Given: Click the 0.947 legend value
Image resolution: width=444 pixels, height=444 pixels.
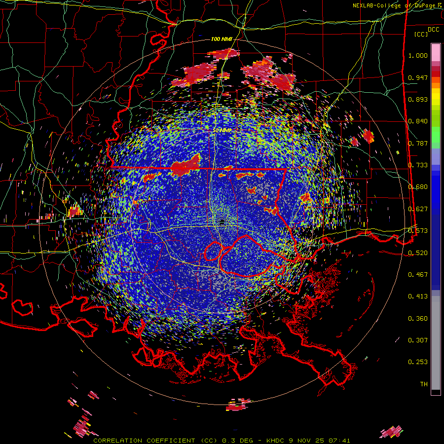Looking at the screenshot, I should coord(418,77).
